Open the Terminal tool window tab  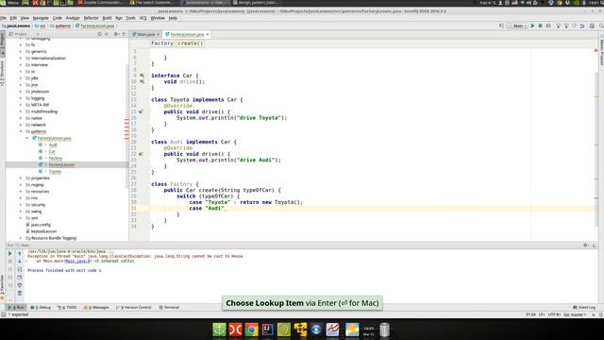[169, 307]
